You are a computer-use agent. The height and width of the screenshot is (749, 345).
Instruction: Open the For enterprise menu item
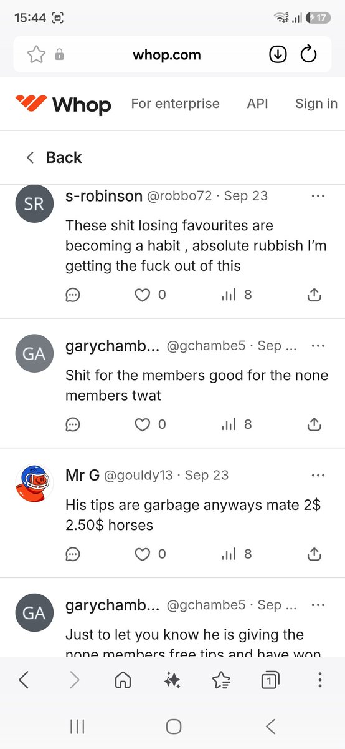(175, 104)
